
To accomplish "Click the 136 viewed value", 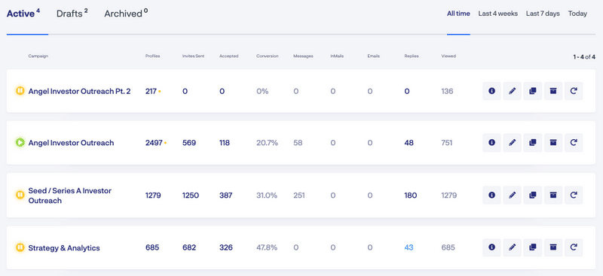I will 447,91.
